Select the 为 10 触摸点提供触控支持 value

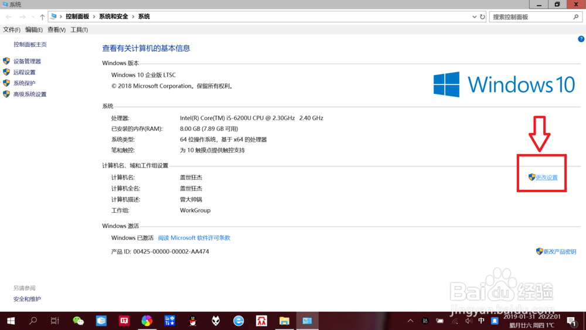[x=212, y=150]
